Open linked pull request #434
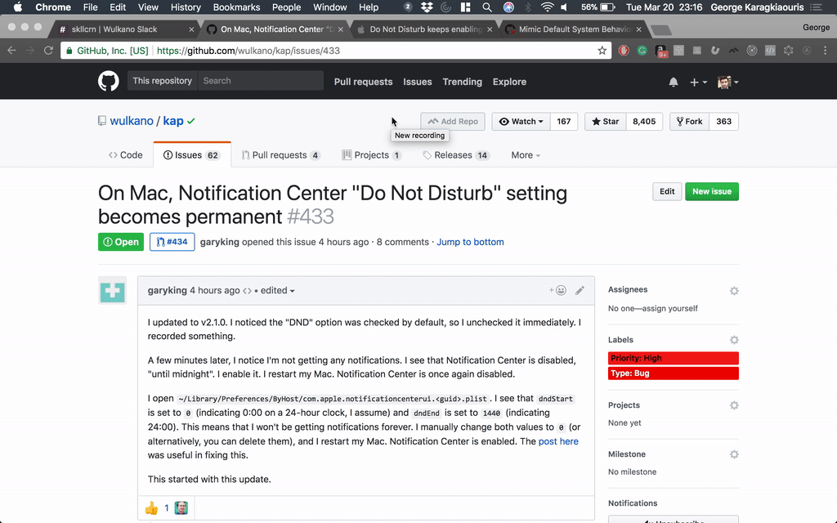The image size is (837, 523). pyautogui.click(x=172, y=242)
